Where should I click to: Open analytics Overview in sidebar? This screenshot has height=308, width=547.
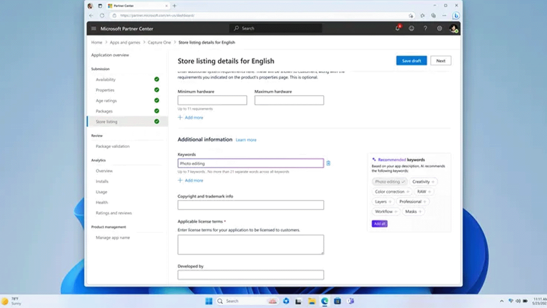(x=104, y=171)
